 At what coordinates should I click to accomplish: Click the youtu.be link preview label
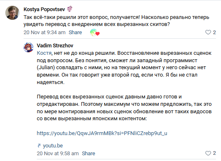point(53,146)
